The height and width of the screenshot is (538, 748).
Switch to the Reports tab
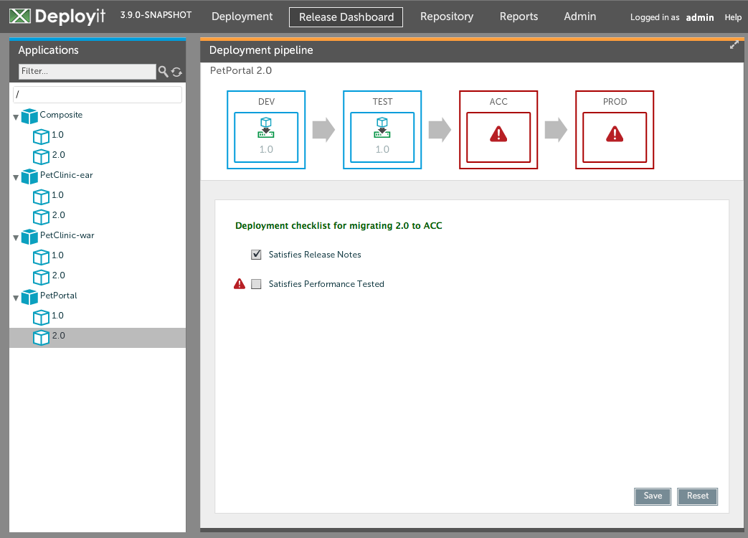519,16
